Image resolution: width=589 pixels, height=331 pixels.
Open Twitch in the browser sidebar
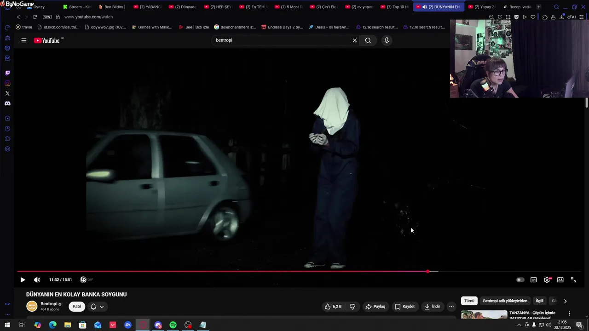pos(7,73)
